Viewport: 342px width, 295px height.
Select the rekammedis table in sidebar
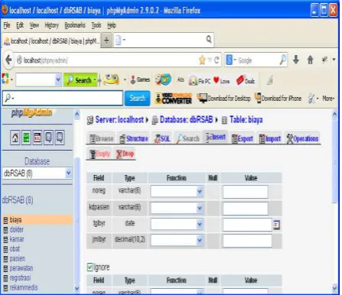[24, 288]
